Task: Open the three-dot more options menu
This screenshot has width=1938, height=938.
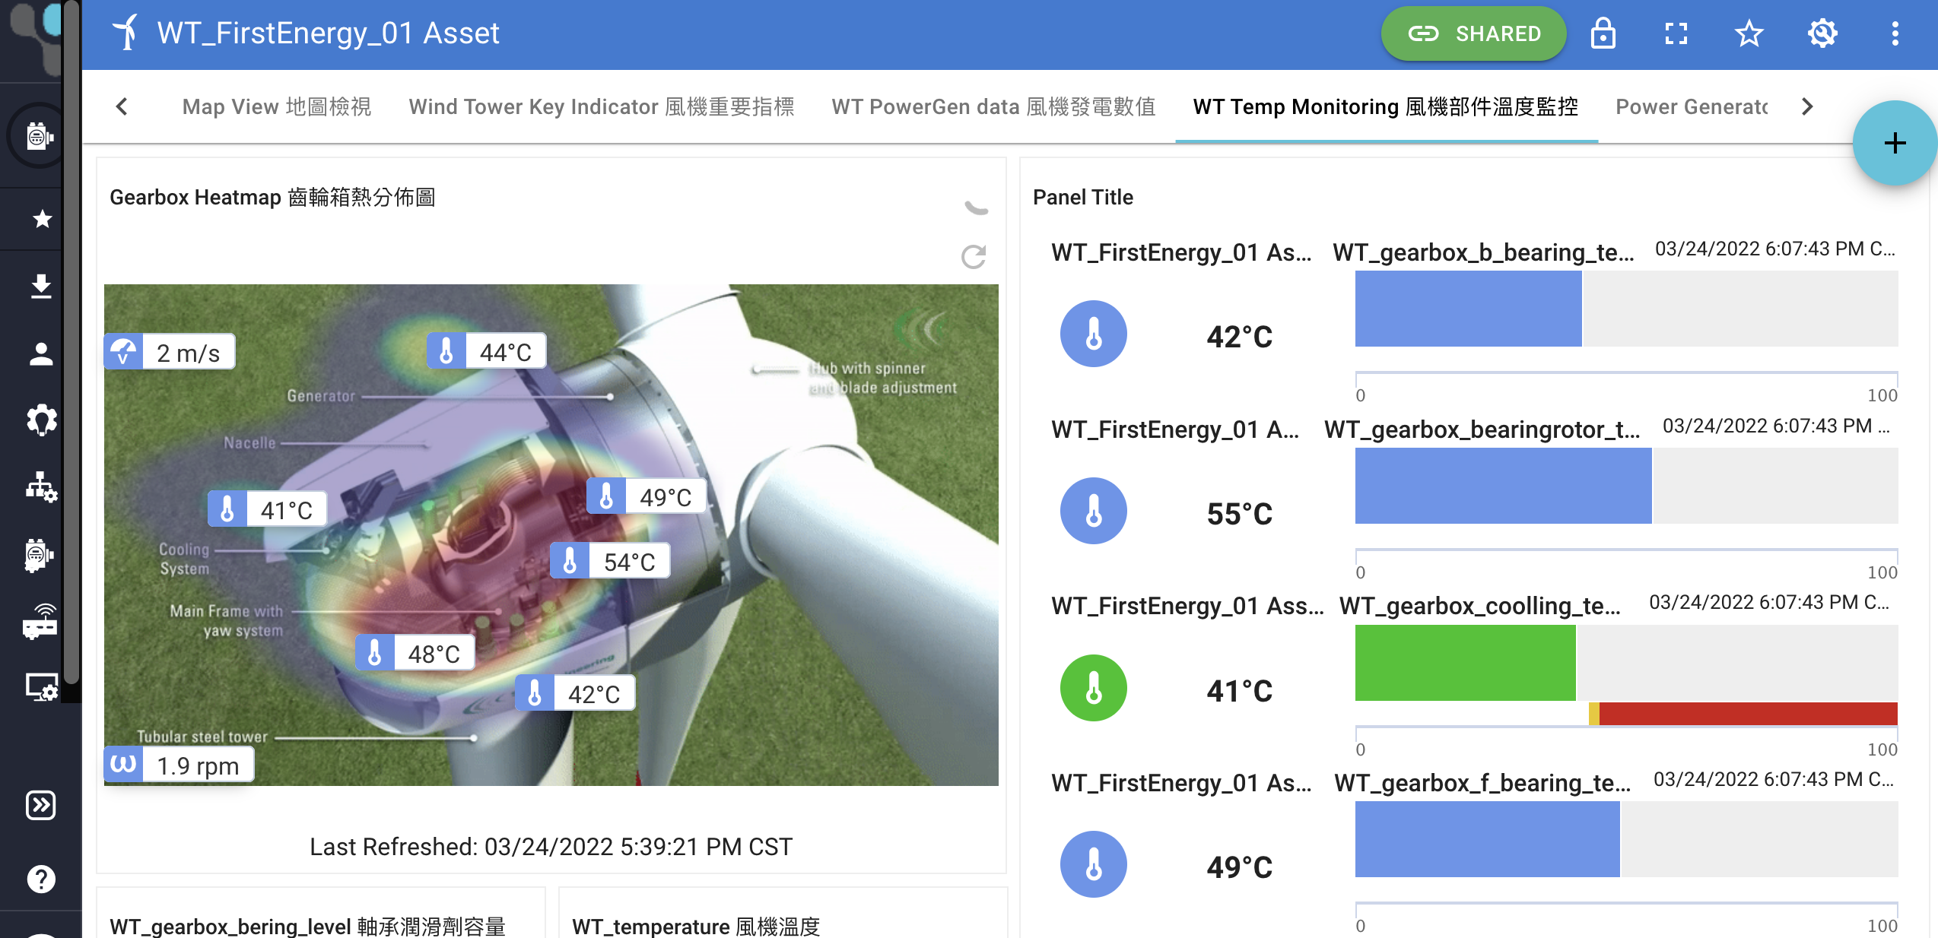Action: click(1895, 33)
